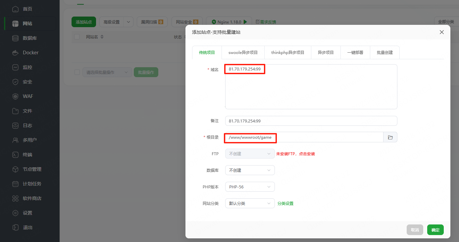
Task: Click the Nginx green play icon
Action: point(245,22)
